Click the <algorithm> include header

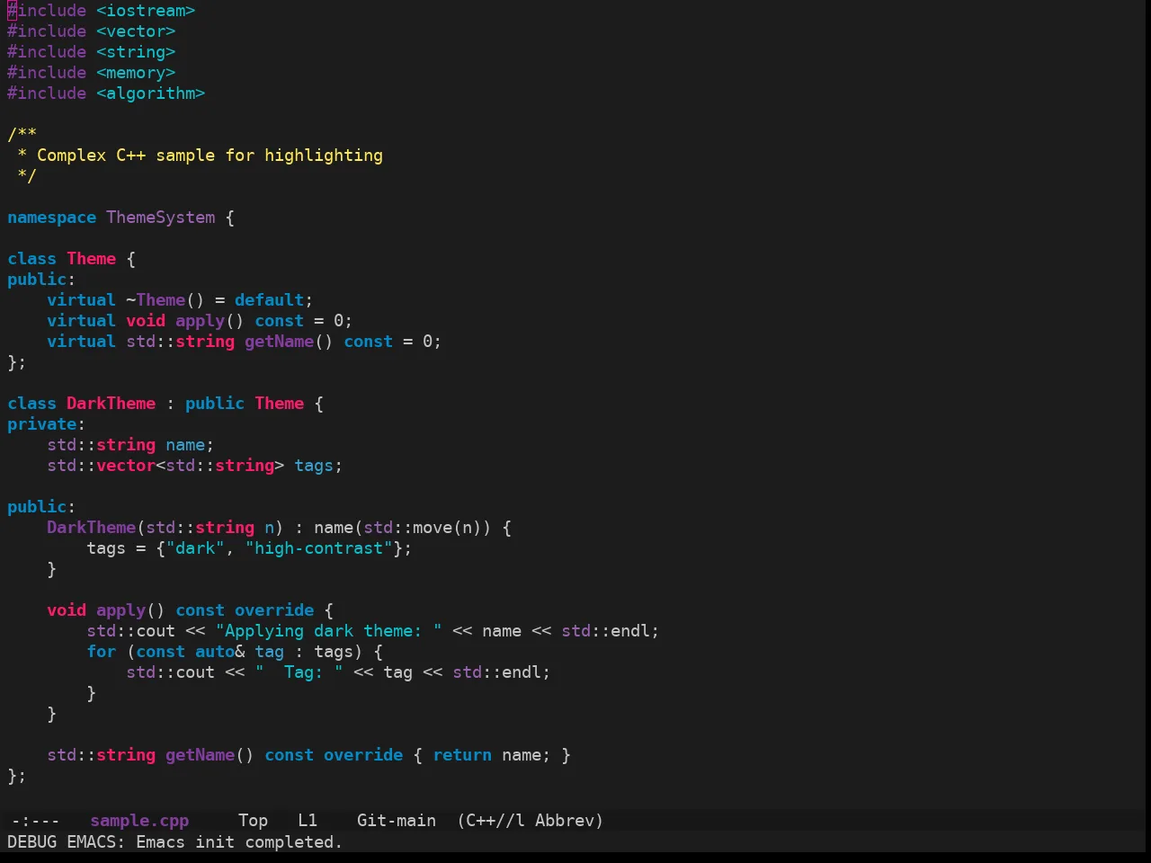pos(151,93)
